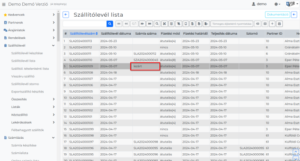Sort by Szállítólevélszám column header
Image resolution: width=300 pixels, height=161 pixels.
pos(84,33)
